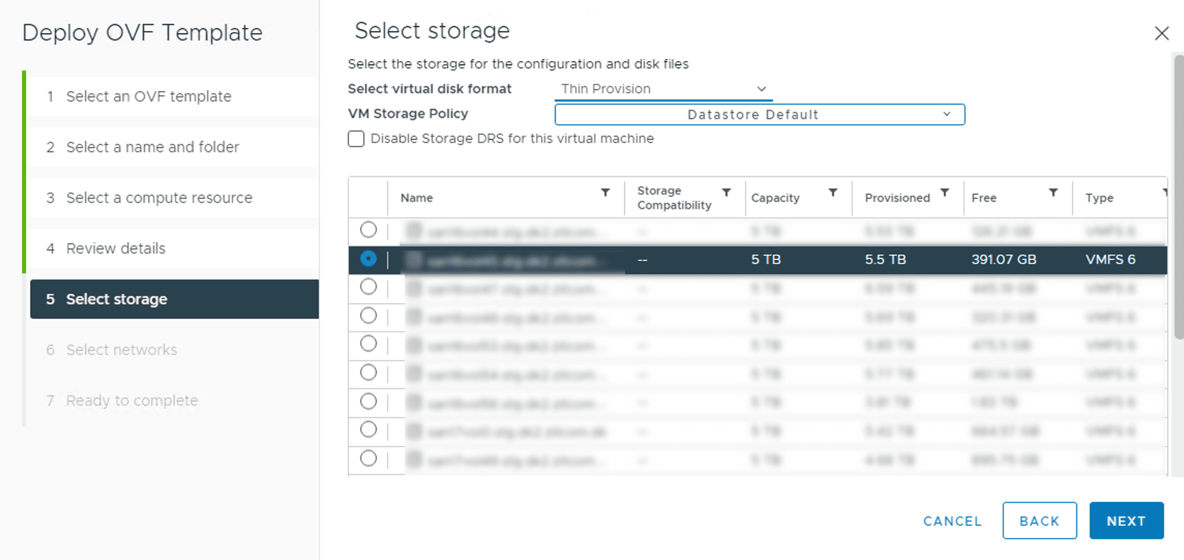Click CANCEL to abort deployment
Screen dimensions: 1184x560
click(x=952, y=521)
